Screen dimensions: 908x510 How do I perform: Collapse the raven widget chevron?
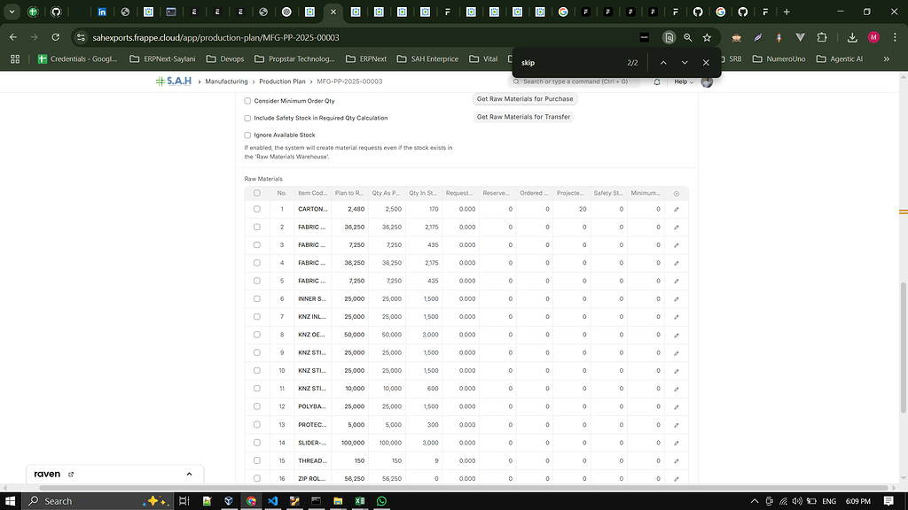click(189, 474)
